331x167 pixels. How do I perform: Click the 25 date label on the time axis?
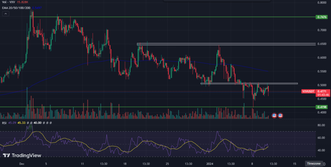point(167,164)
